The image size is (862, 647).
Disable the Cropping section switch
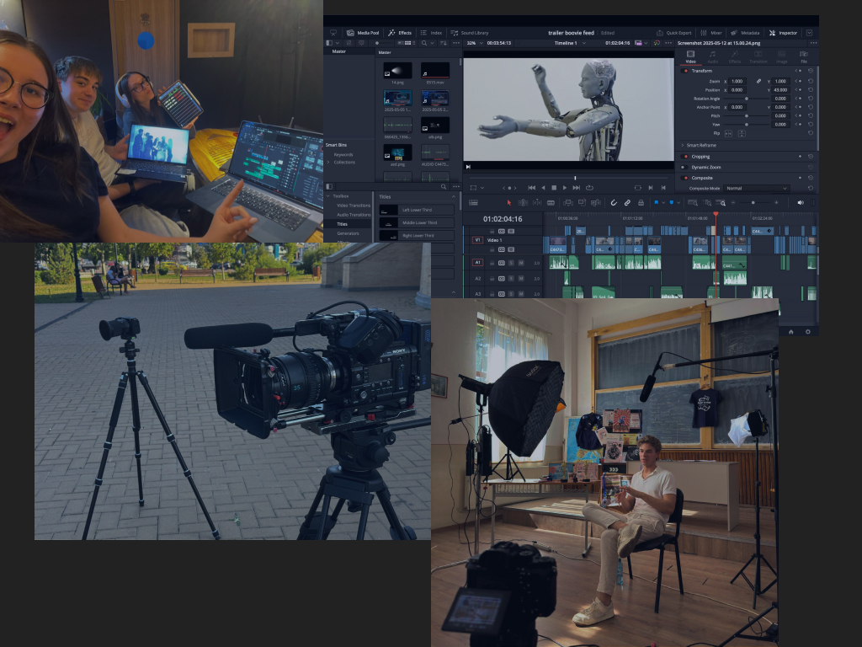pyautogui.click(x=685, y=157)
